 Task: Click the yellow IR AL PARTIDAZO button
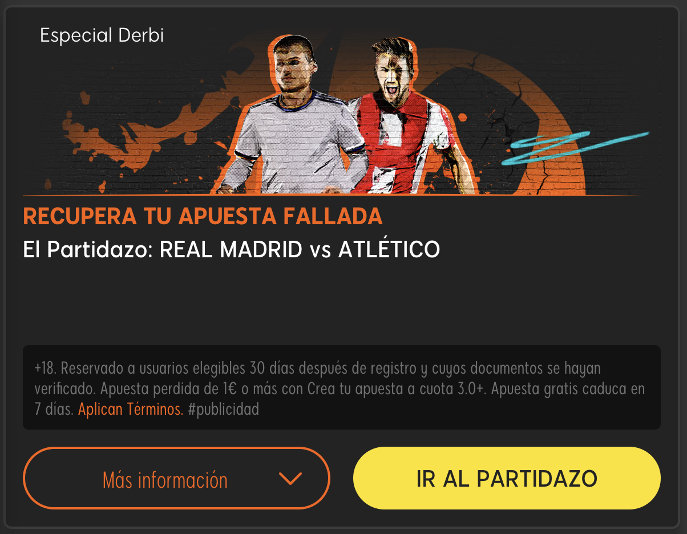(507, 478)
